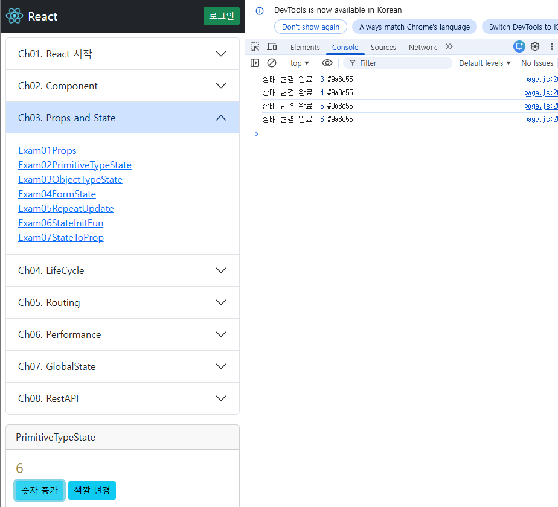The image size is (558, 507).
Task: Click the 숫자 증가 button
Action: tap(39, 490)
